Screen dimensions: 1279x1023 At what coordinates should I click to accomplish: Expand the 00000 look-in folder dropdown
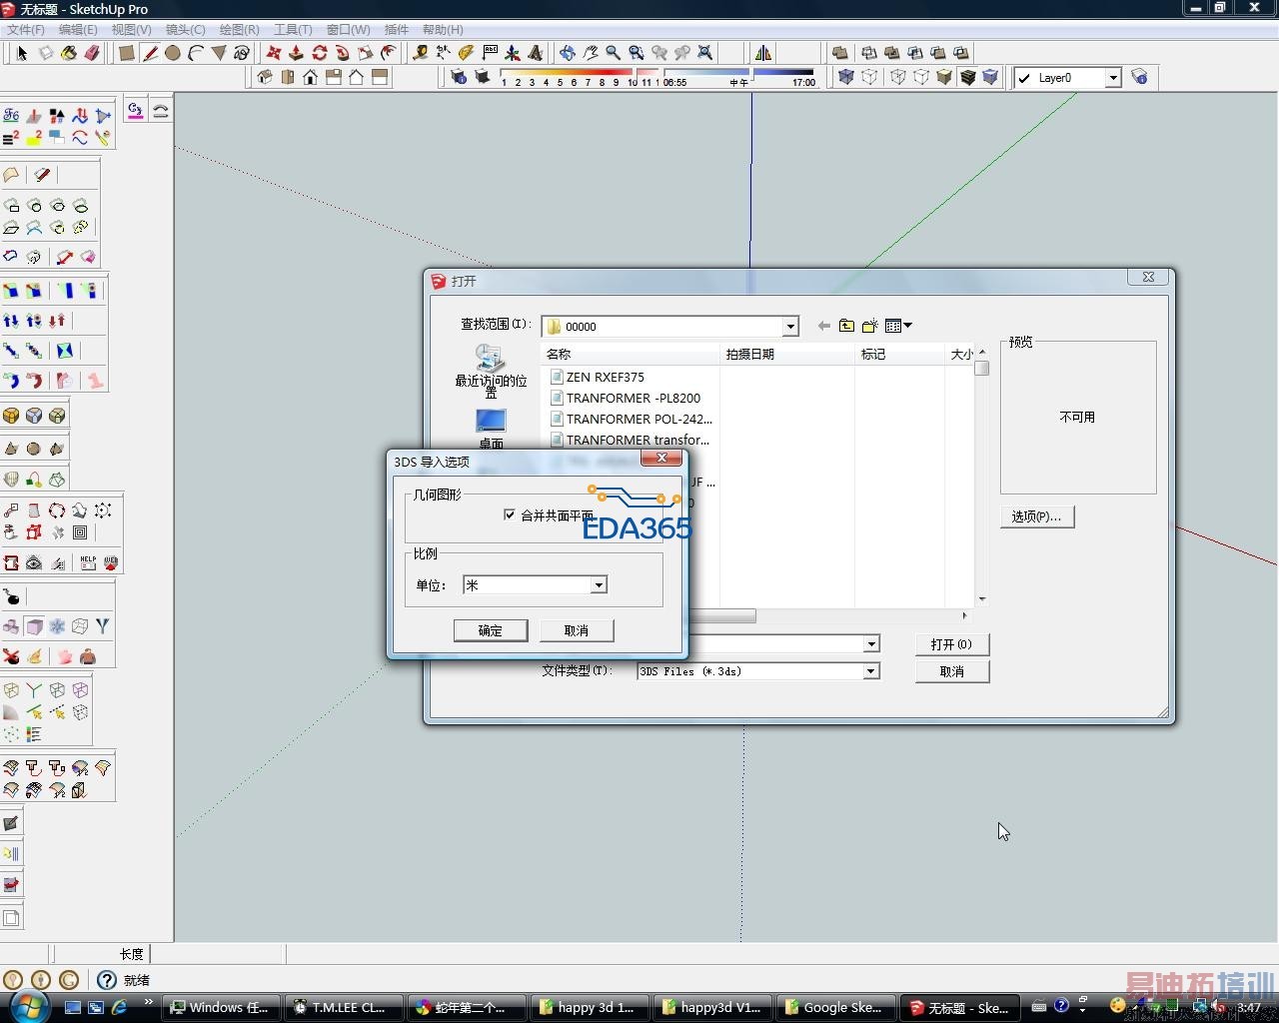[790, 327]
